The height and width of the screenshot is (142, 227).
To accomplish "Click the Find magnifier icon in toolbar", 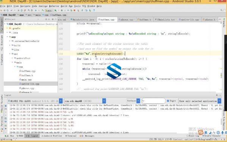I will (29, 11).
